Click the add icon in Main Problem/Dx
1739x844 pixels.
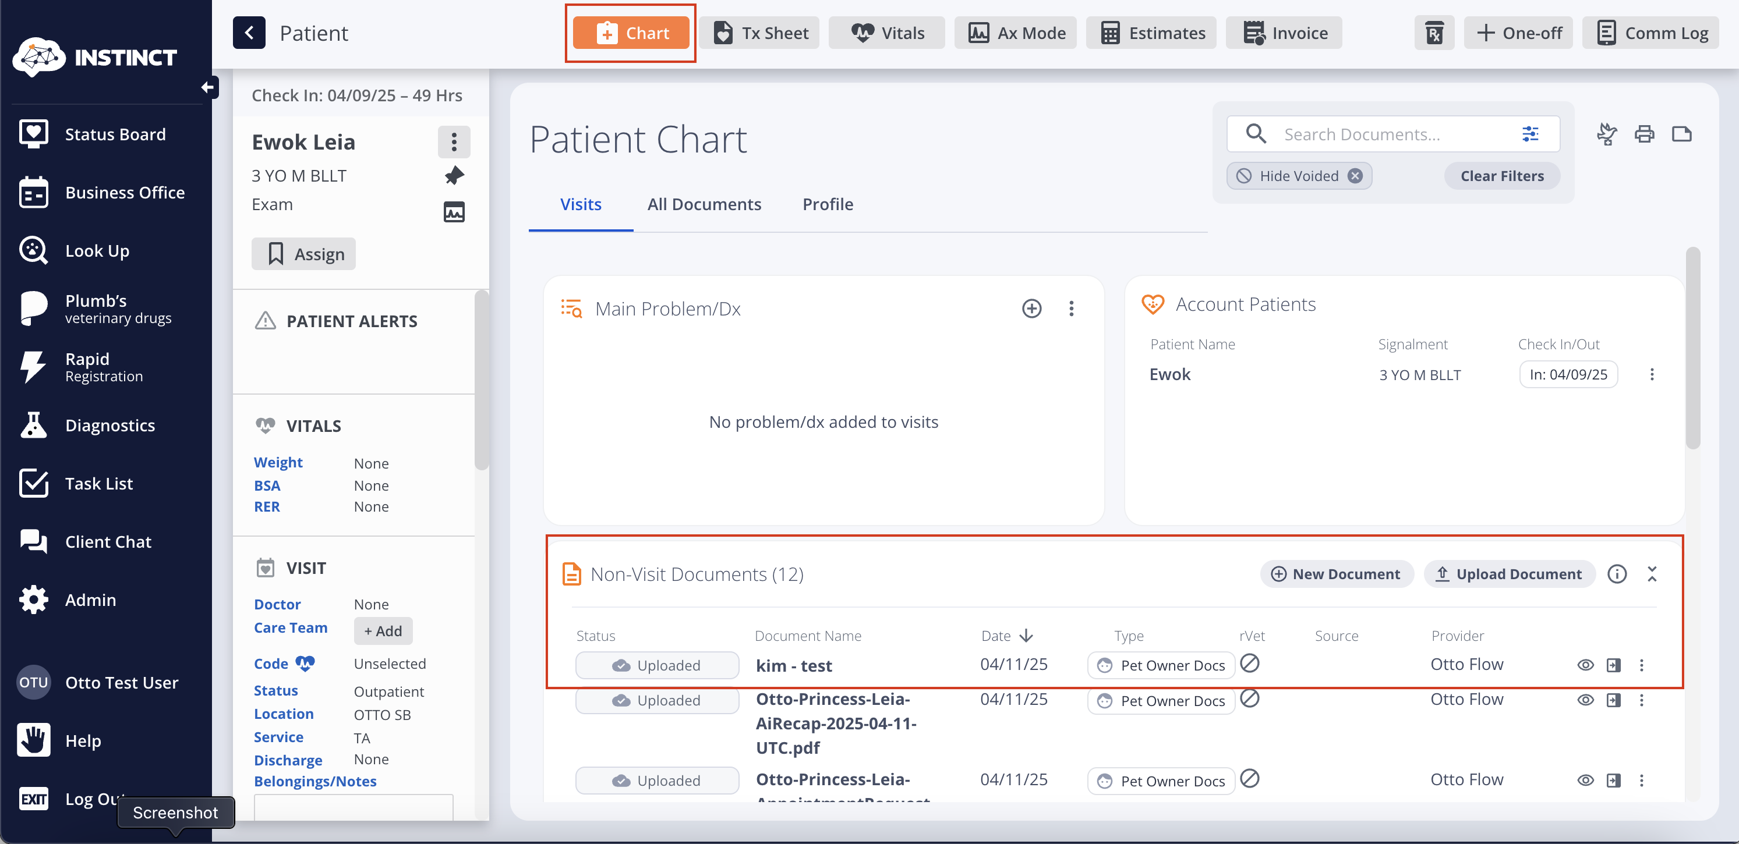tap(1031, 309)
